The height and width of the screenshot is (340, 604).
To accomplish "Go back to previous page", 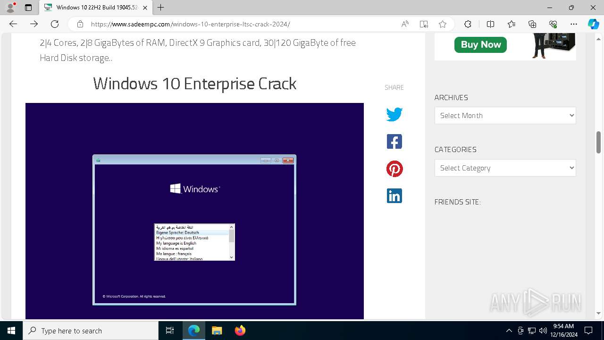I will pos(13,24).
